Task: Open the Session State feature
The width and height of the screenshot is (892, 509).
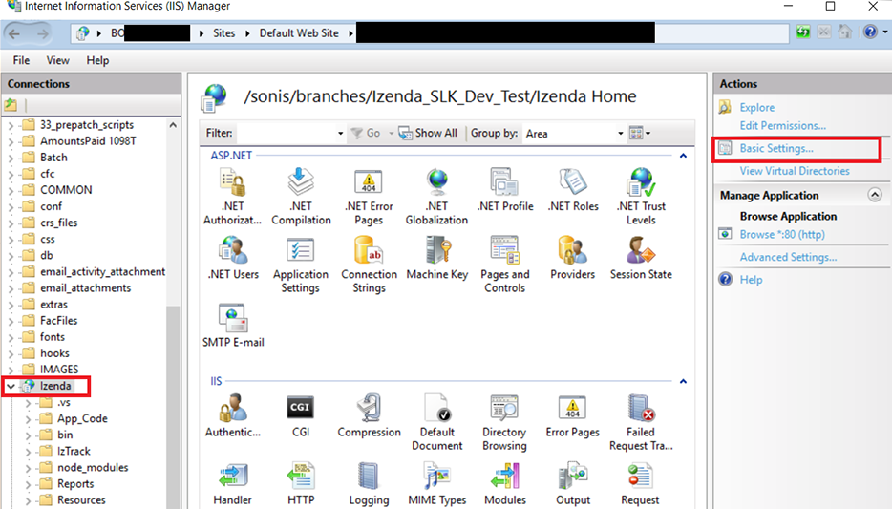Action: (641, 258)
